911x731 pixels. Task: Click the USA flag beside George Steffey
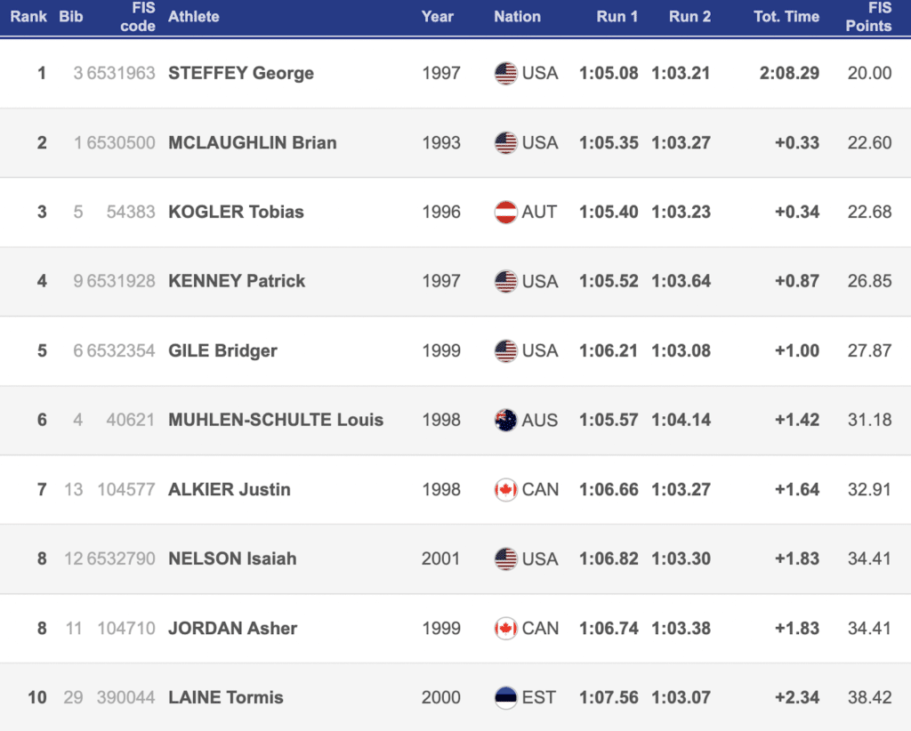[x=505, y=74]
